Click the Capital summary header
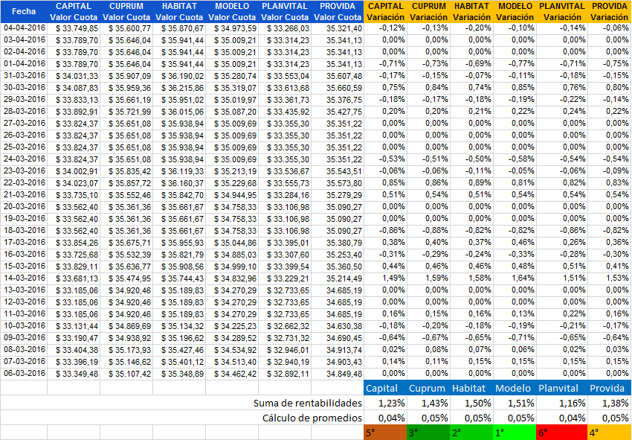This screenshot has width=632, height=440. pyautogui.click(x=386, y=388)
